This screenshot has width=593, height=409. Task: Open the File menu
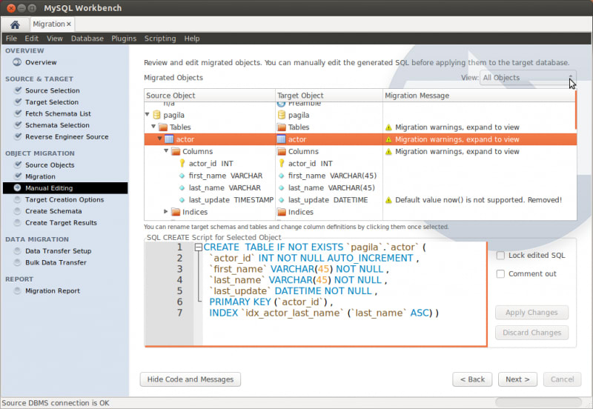tap(11, 39)
